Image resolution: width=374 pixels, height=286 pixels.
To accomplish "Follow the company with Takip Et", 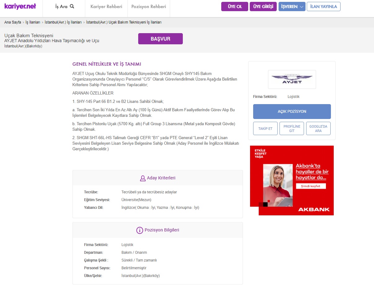I will coord(265,129).
